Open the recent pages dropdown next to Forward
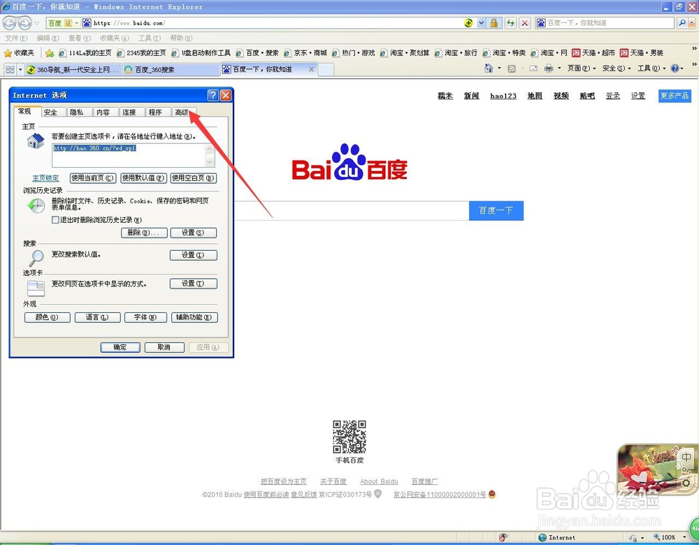The image size is (699, 545). (37, 23)
